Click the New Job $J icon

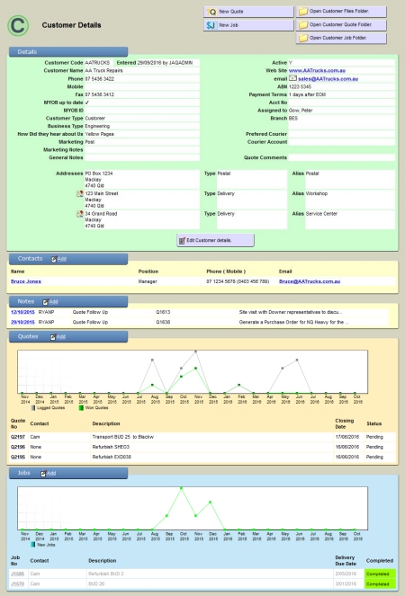[x=211, y=25]
